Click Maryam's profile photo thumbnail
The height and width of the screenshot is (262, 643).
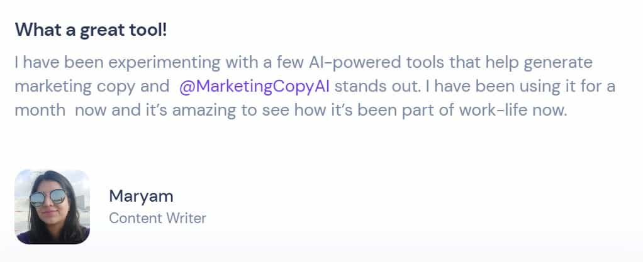point(52,207)
